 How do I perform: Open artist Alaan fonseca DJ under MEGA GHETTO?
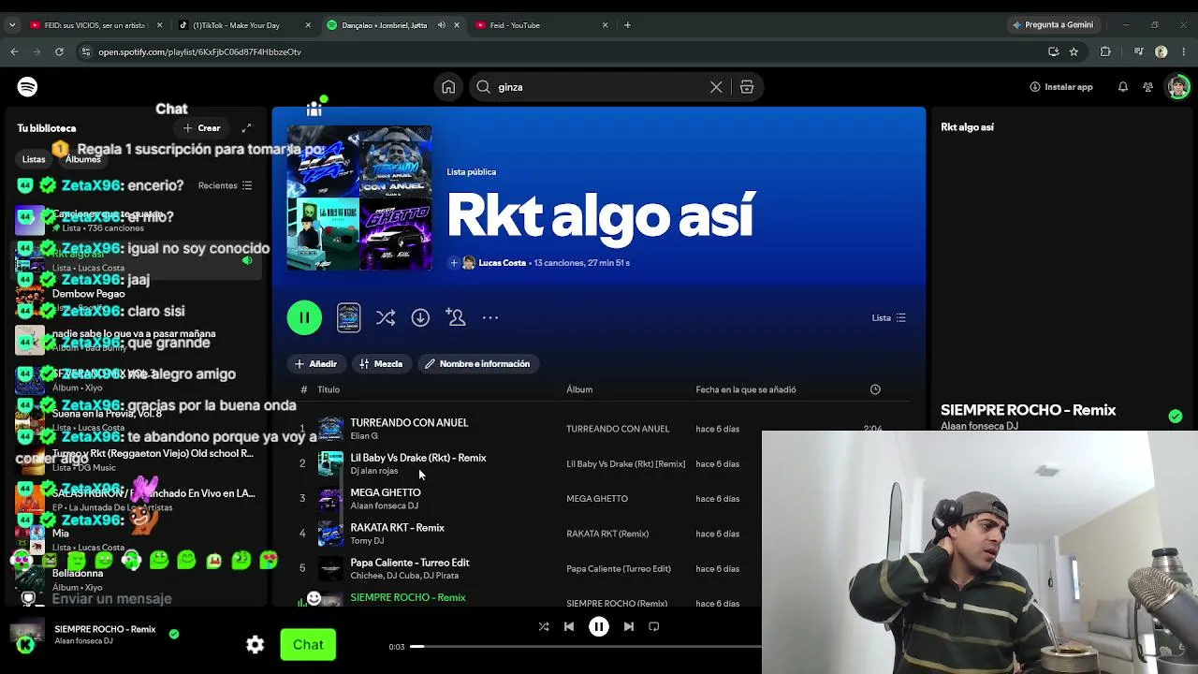pos(384,506)
